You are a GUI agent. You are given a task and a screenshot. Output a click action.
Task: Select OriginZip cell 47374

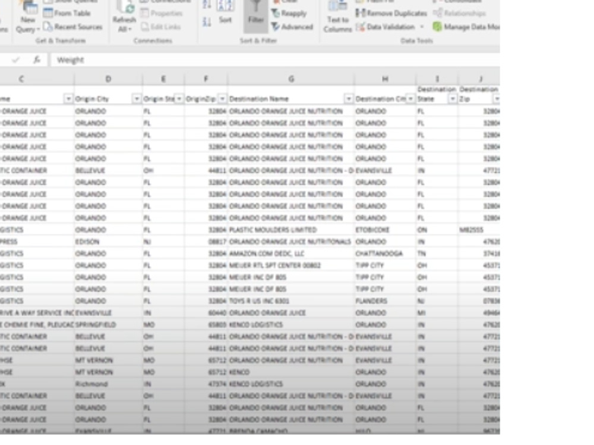(206, 384)
